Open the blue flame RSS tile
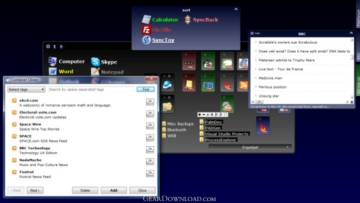 (263, 126)
